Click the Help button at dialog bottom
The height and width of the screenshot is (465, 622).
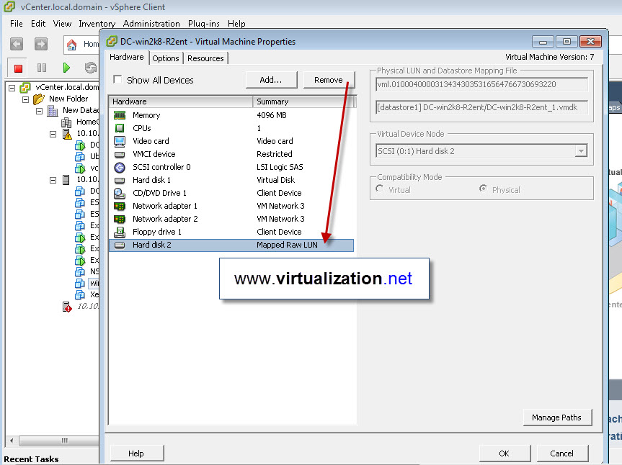point(136,453)
